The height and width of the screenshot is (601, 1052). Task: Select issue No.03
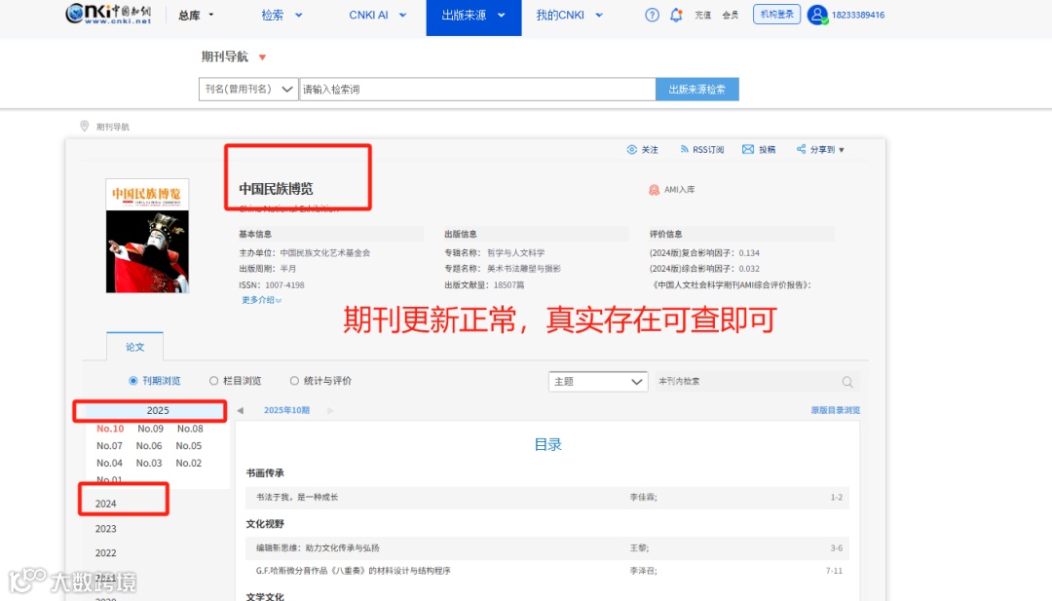[149, 463]
